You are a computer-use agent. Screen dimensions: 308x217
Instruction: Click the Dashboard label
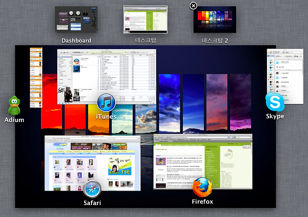(76, 41)
